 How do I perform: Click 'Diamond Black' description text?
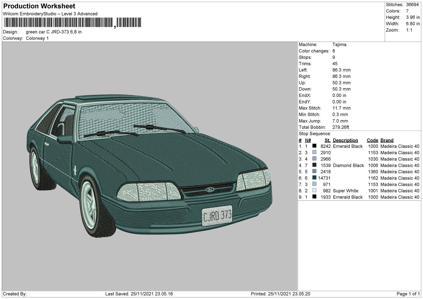[x=348, y=165]
